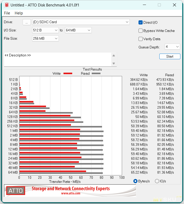Click the drive browse '...' button
184x204 pixels.
(27, 22)
